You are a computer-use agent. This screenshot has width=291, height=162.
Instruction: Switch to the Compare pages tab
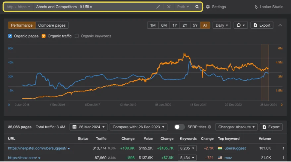point(52,25)
